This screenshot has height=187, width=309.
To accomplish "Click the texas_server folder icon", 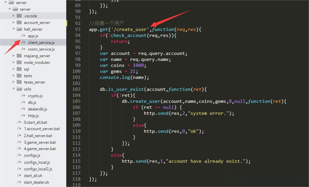I will click(x=19, y=82).
